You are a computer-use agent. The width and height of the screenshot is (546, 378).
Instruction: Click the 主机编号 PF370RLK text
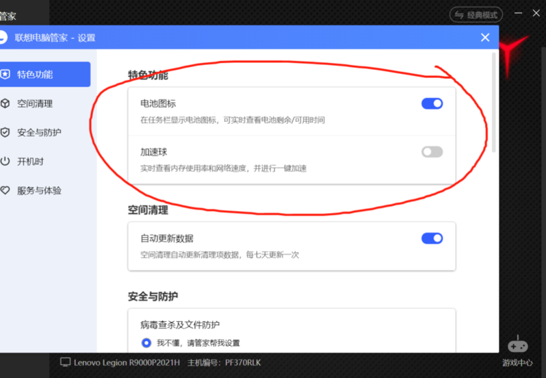224,362
